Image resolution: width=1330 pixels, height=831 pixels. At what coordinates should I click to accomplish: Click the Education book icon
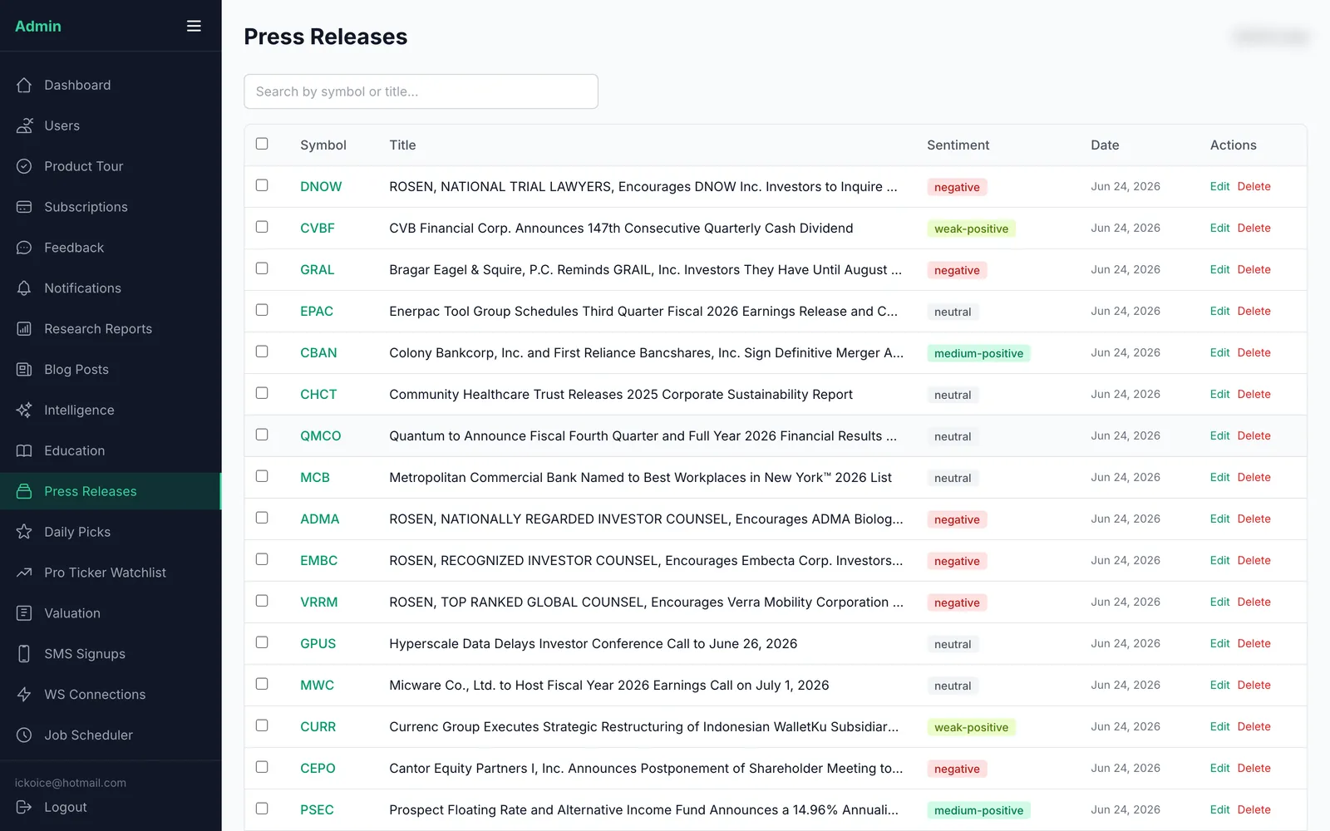point(24,450)
